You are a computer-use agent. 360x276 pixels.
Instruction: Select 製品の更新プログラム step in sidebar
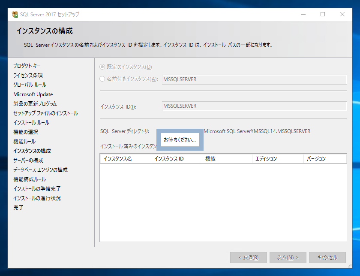pyautogui.click(x=35, y=104)
